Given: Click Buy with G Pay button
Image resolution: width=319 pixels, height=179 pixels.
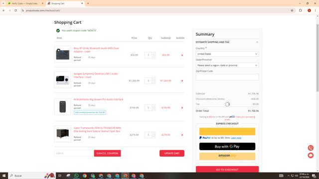Looking at the screenshot, I should click(x=227, y=146).
